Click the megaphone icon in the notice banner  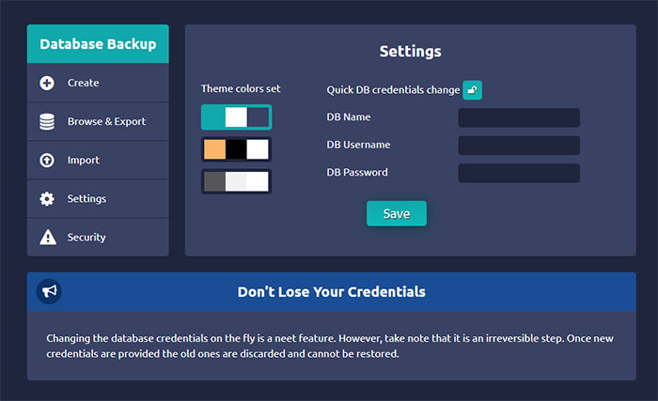tap(49, 292)
